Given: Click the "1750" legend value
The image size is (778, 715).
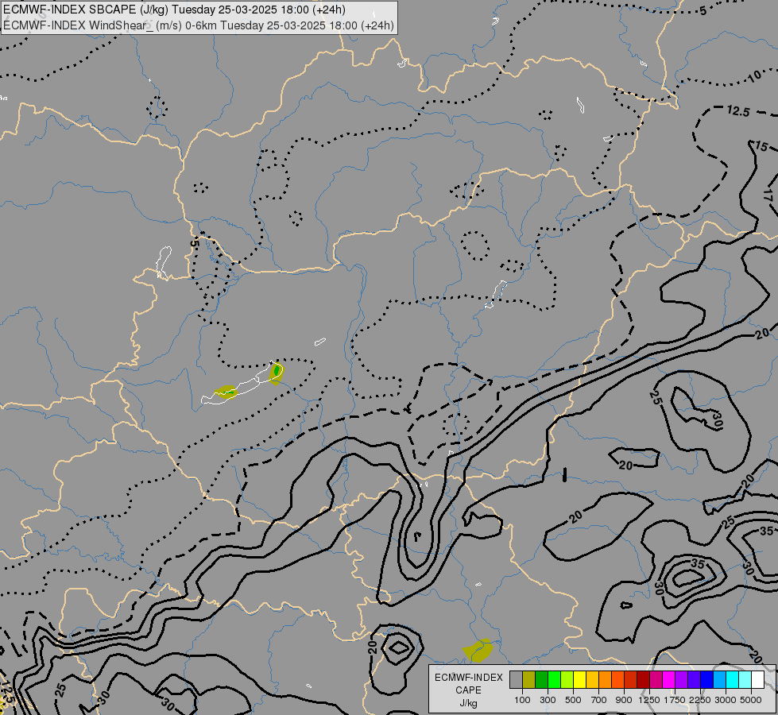Looking at the screenshot, I should tap(675, 700).
